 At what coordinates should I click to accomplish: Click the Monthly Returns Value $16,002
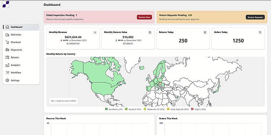pos(128,37)
